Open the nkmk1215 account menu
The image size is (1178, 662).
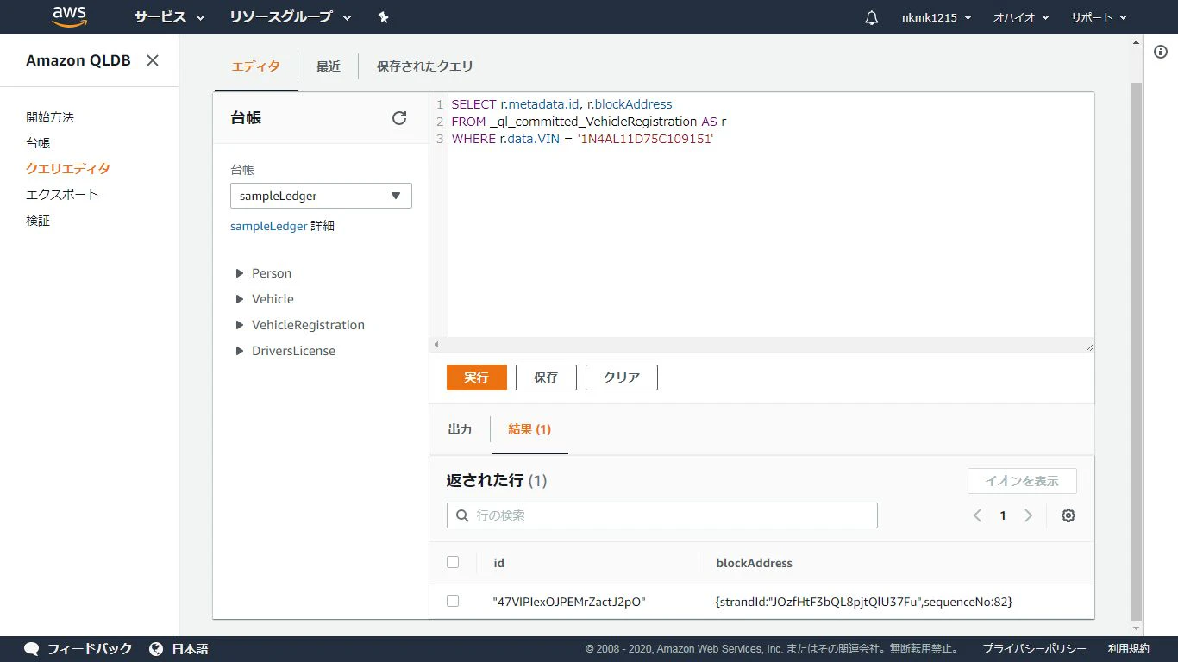[937, 17]
